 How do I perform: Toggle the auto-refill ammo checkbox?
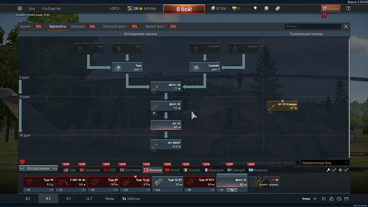pos(346,170)
